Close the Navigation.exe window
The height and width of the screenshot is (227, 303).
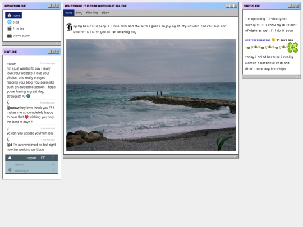pos(57,6)
